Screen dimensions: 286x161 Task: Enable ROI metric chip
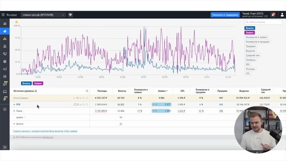(248, 64)
